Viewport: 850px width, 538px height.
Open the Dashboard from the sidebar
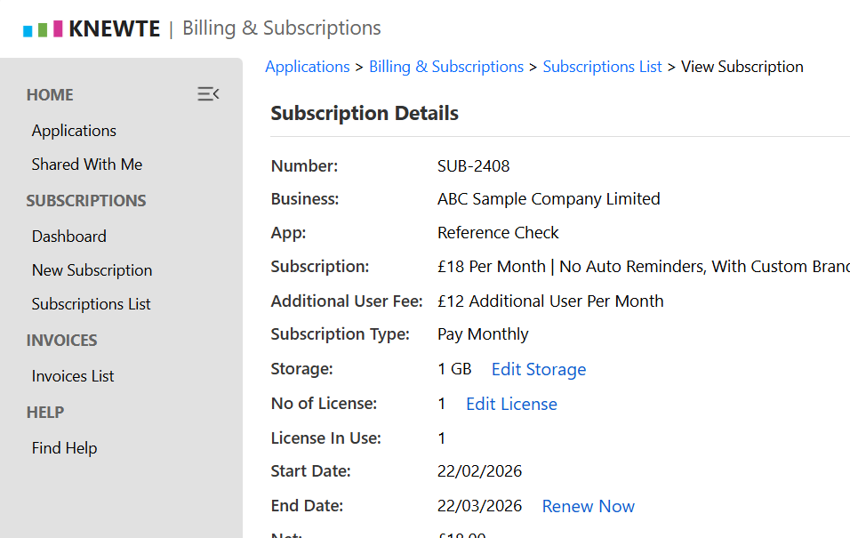[68, 236]
